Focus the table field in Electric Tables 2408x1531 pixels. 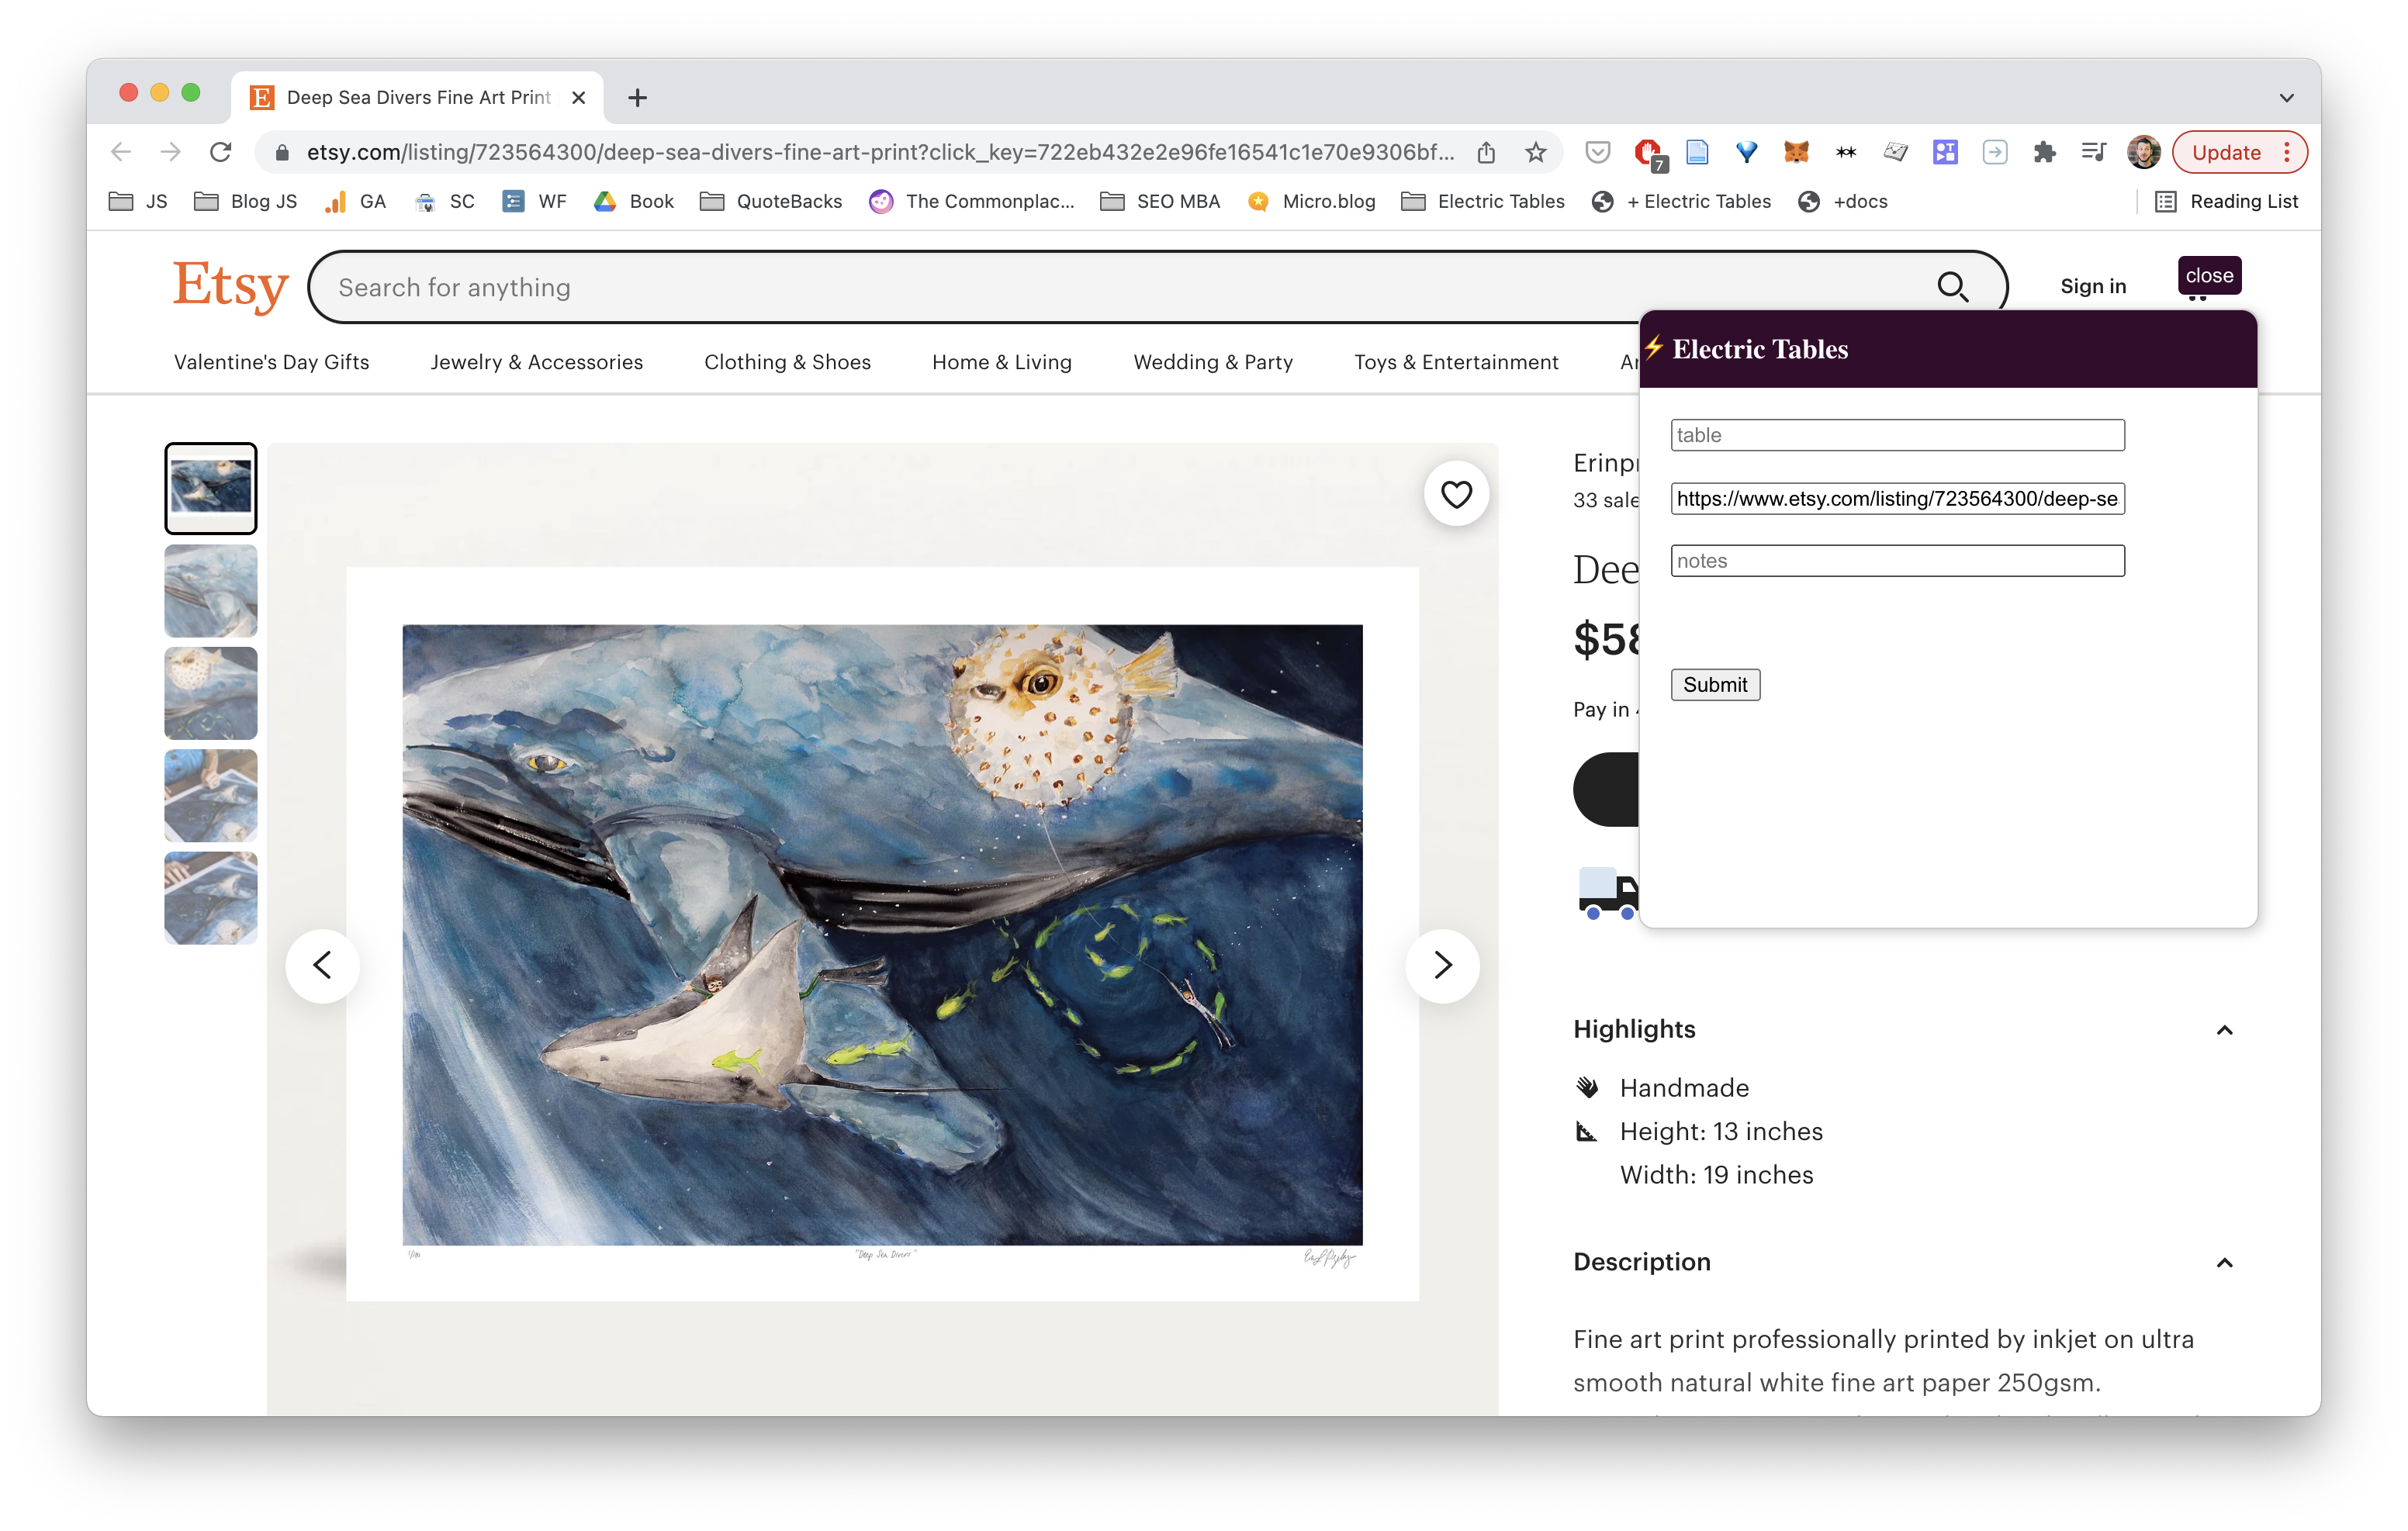[x=1897, y=435]
